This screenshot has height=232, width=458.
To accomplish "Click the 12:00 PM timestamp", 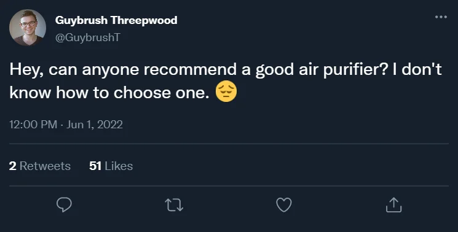I will (x=33, y=125).
